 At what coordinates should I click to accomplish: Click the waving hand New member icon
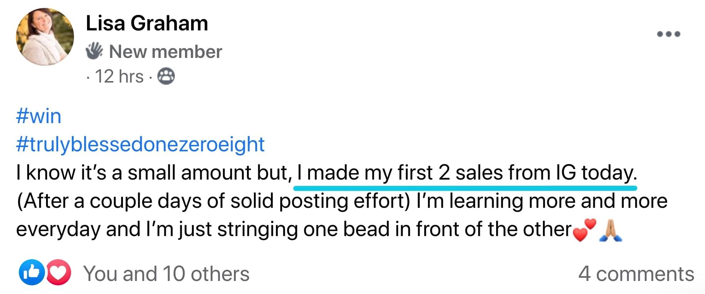[94, 51]
